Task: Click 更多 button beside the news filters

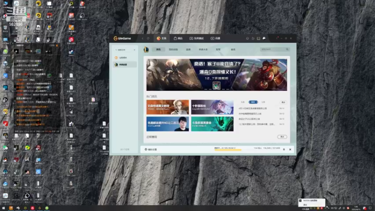Action: click(x=283, y=102)
